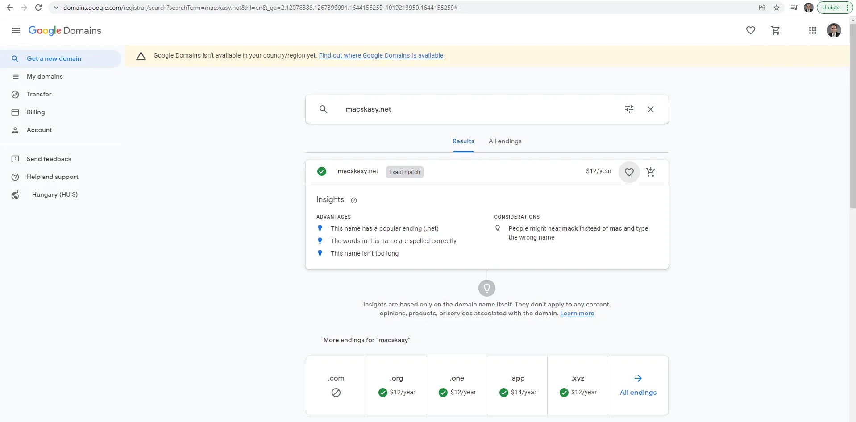Show site information dropdown in address bar

click(x=56, y=8)
